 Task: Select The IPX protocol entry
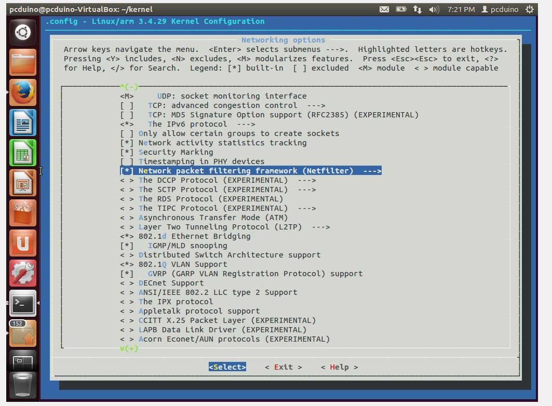167,302
